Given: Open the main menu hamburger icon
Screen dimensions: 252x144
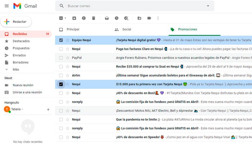Looking at the screenshot, I should [6, 6].
